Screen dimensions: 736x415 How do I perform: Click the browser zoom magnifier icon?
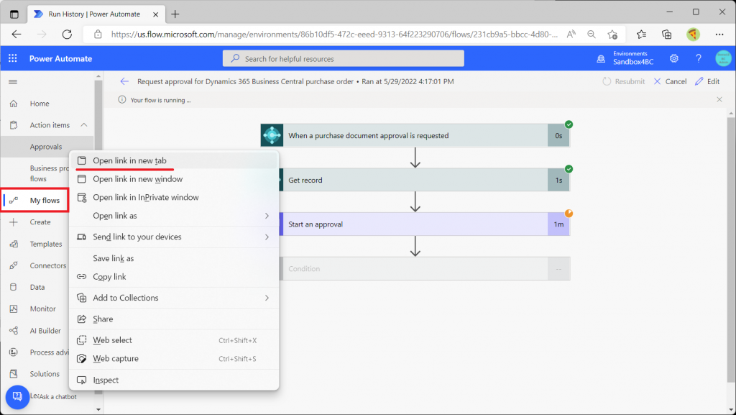592,35
